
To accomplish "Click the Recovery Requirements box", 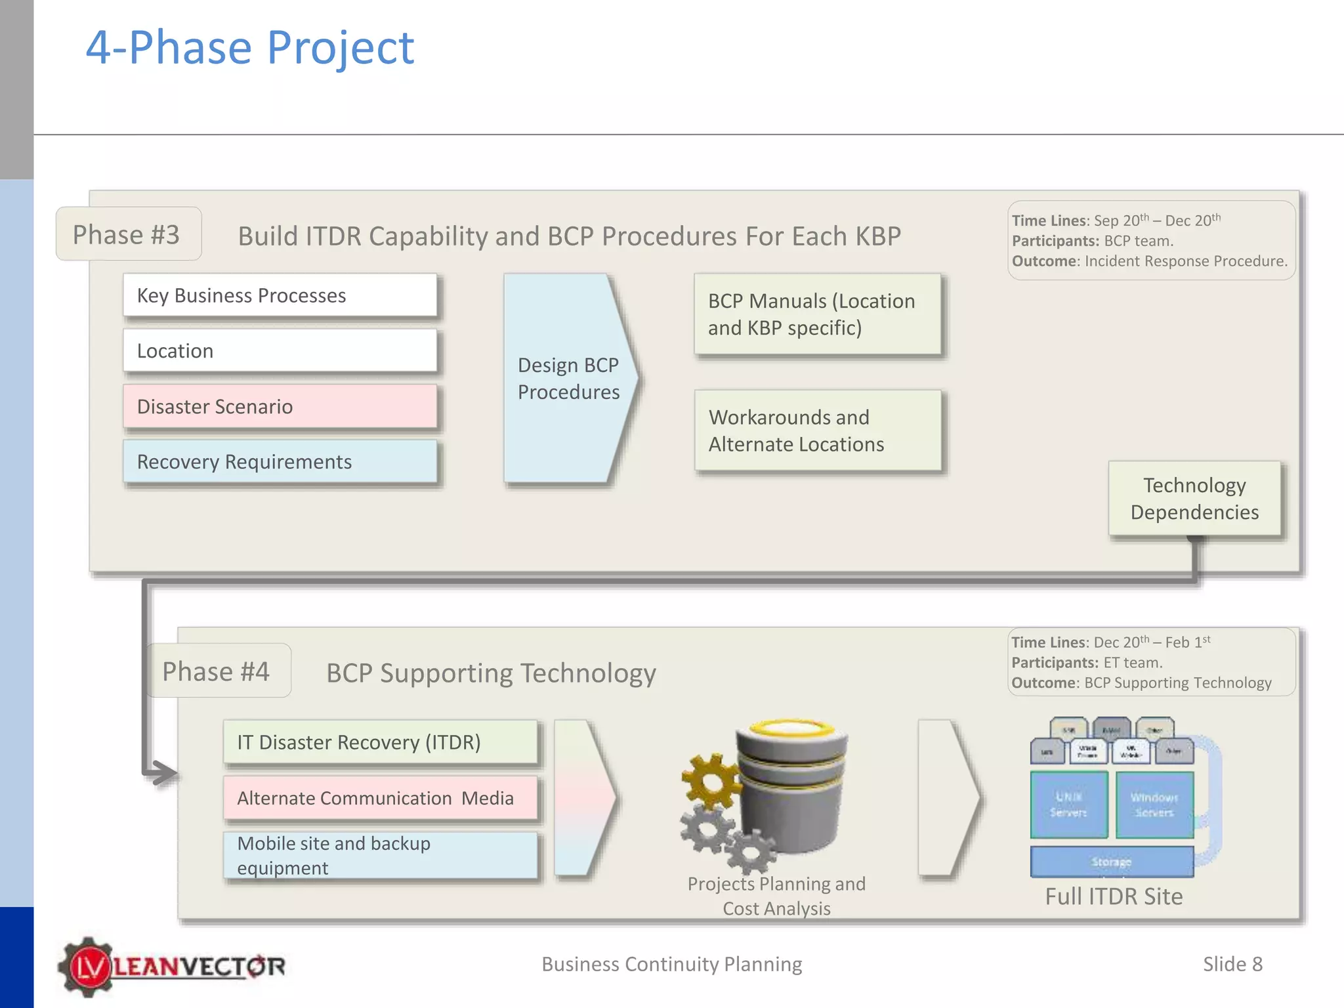I will pyautogui.click(x=280, y=462).
